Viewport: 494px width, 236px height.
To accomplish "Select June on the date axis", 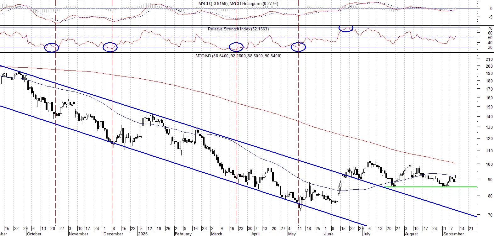I will 329,234.
